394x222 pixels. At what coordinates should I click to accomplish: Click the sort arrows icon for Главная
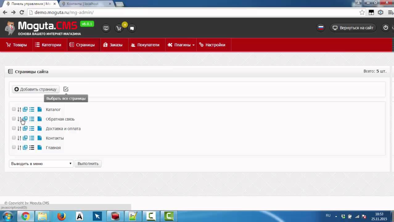pos(19,148)
